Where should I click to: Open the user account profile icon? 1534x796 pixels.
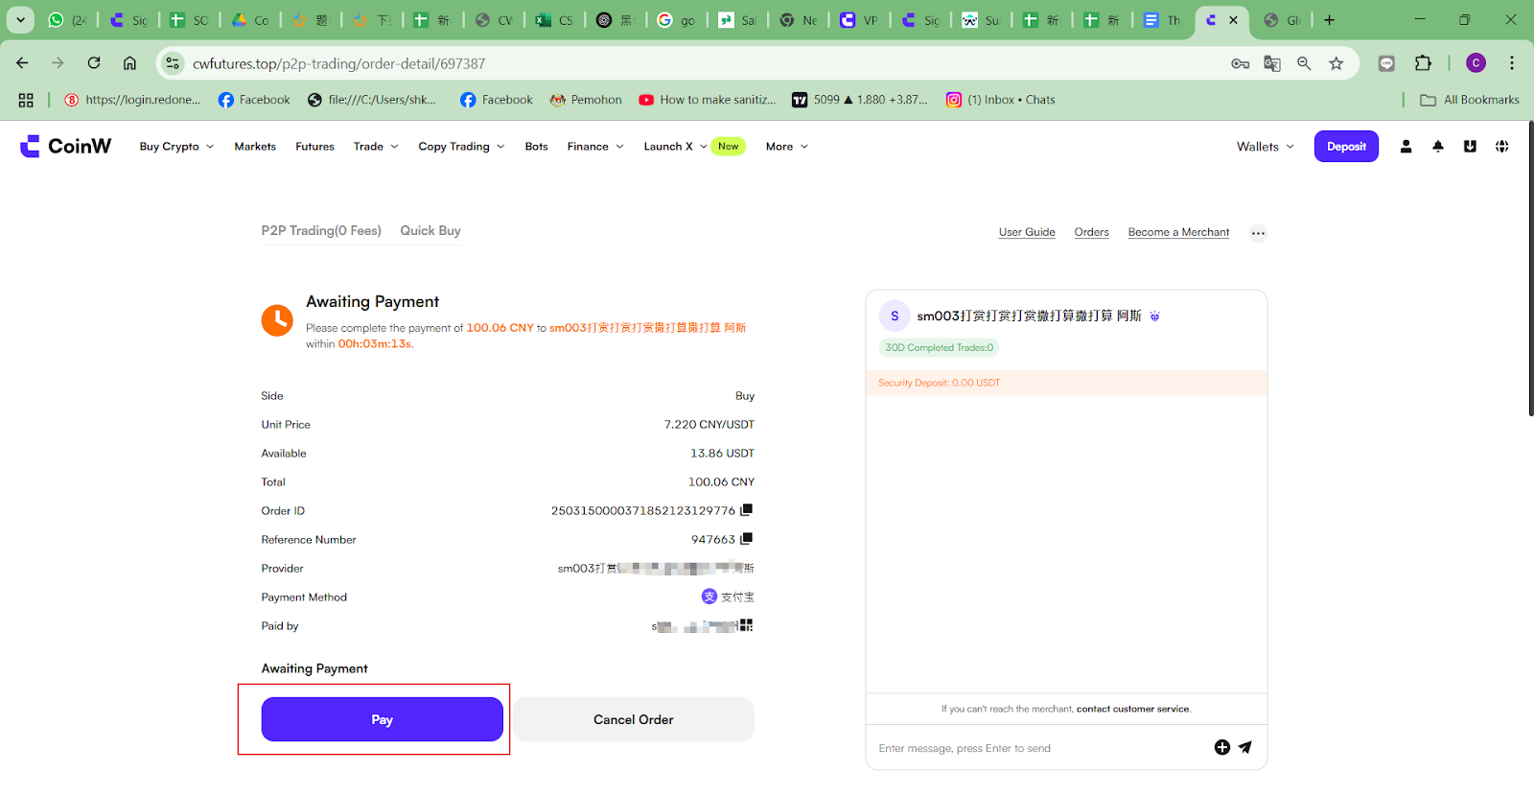click(x=1406, y=147)
